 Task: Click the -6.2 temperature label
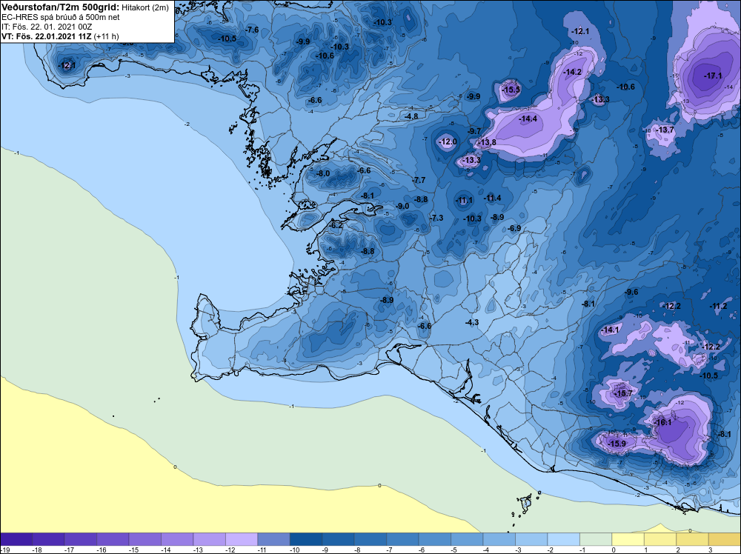[336, 226]
